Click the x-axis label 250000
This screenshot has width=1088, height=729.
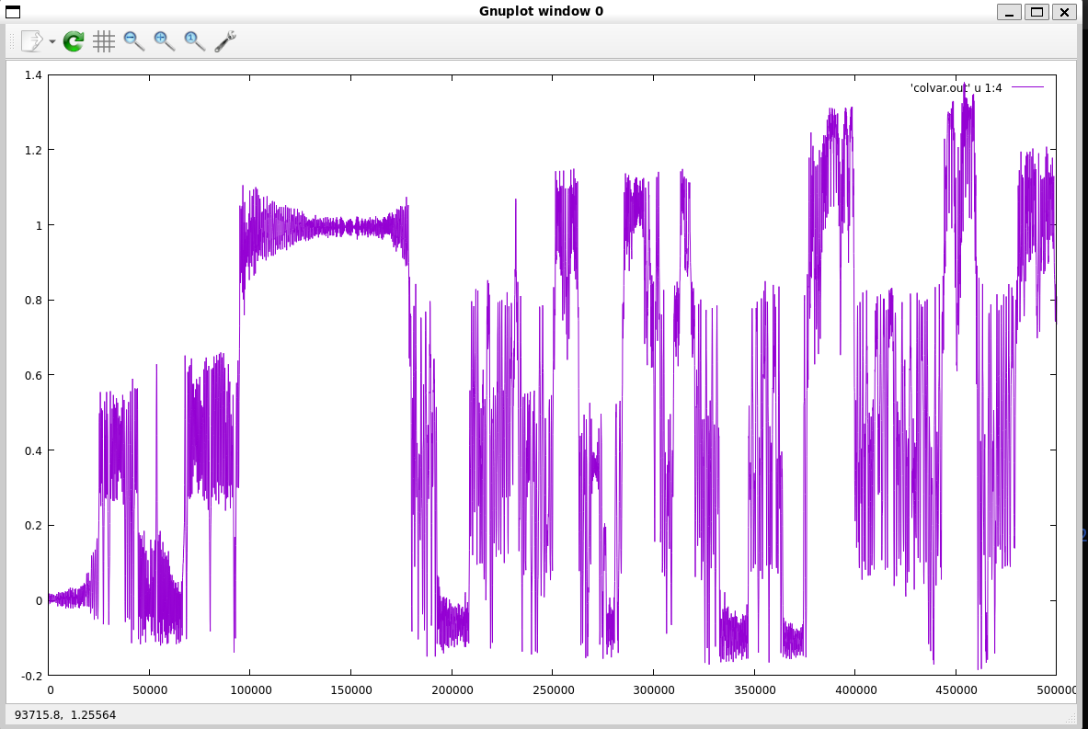(x=553, y=690)
